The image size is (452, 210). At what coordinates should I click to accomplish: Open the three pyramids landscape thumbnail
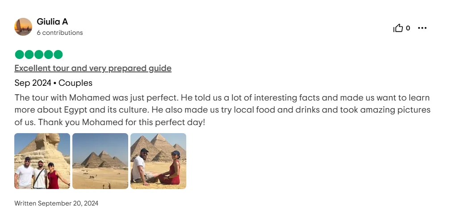pos(100,161)
